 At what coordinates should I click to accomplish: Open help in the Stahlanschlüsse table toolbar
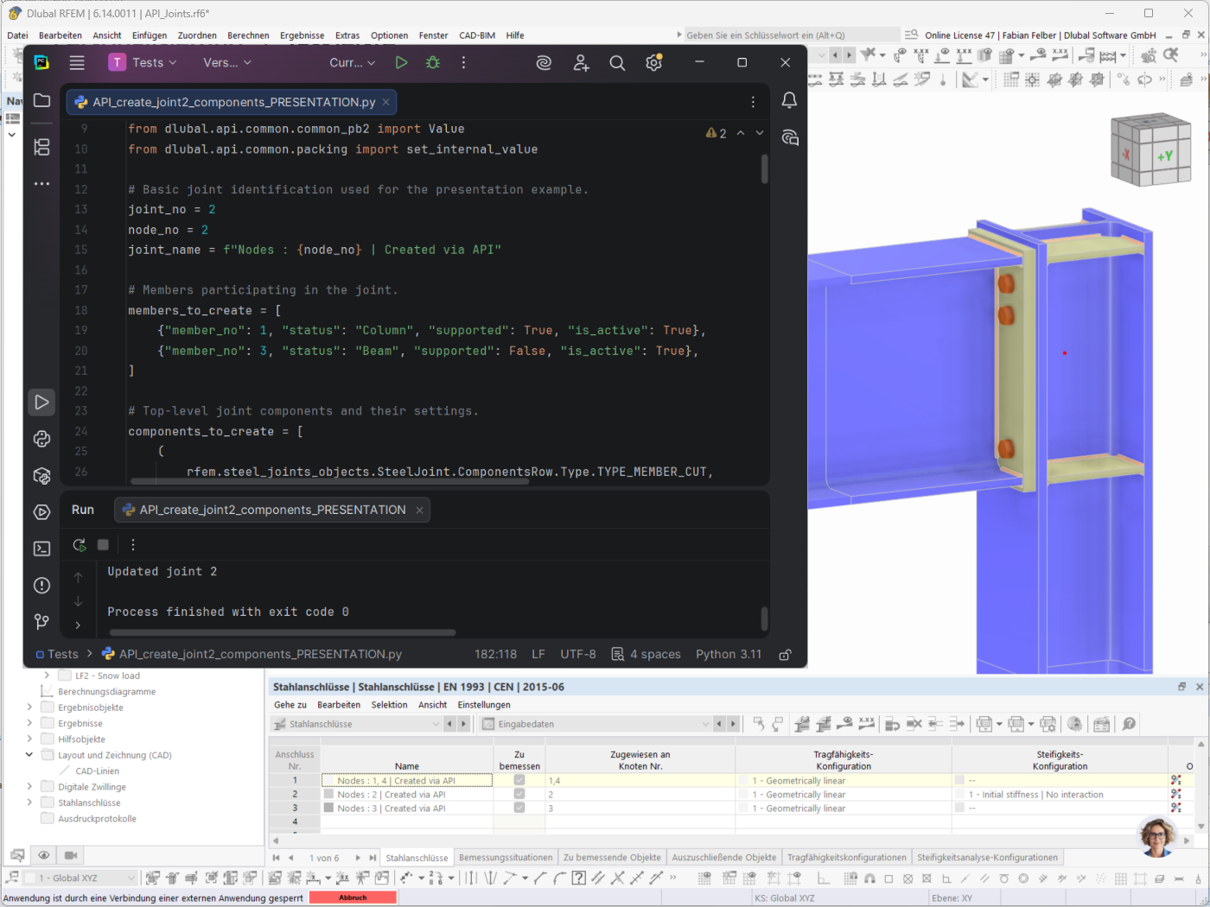click(x=1129, y=724)
